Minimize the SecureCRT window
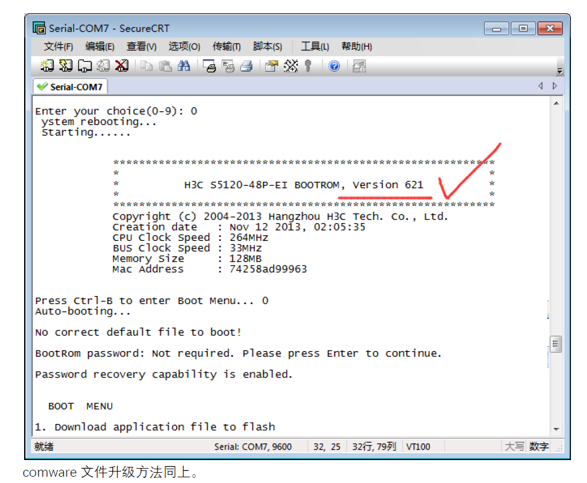587x483 pixels. point(496,29)
